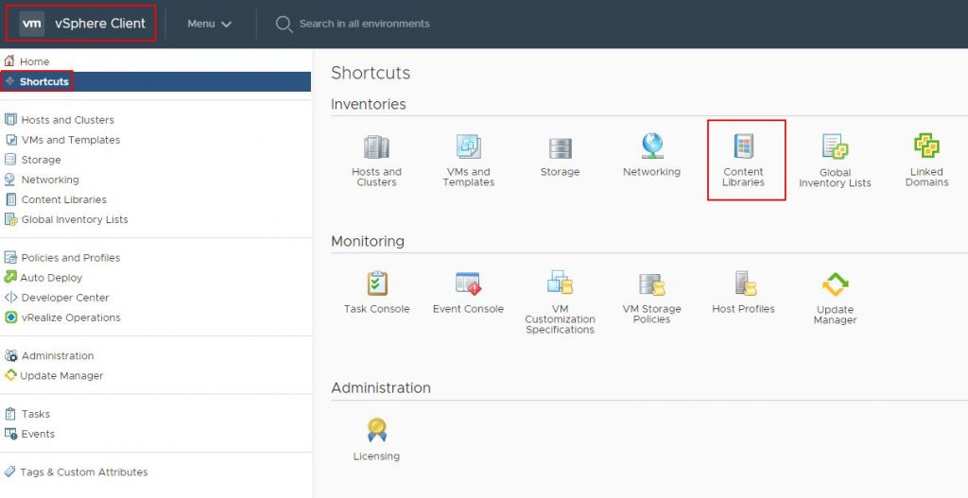Image resolution: width=968 pixels, height=498 pixels.
Task: Open Tasks from the sidebar
Action: click(x=36, y=414)
